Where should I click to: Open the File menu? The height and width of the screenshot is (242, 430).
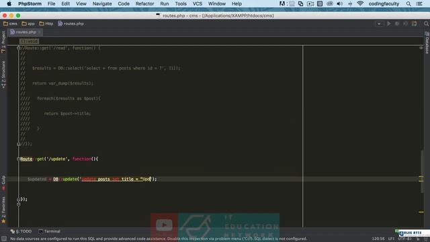[51, 4]
